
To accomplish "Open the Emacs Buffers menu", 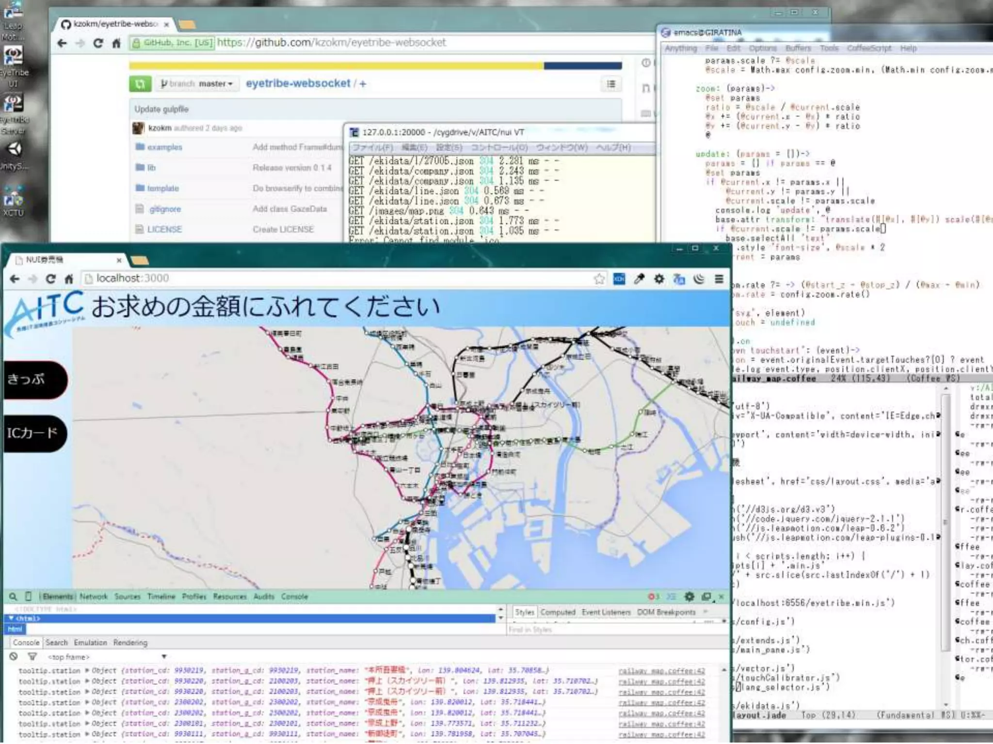I will coord(798,48).
